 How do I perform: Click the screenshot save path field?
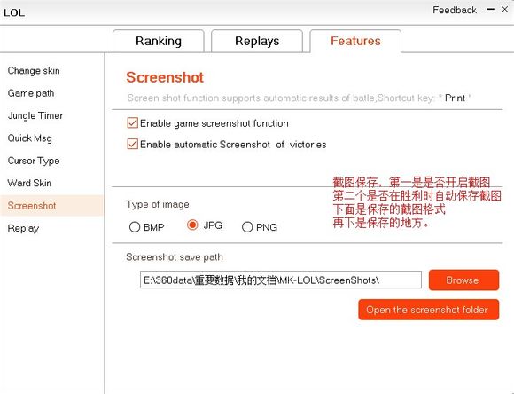[x=281, y=280]
